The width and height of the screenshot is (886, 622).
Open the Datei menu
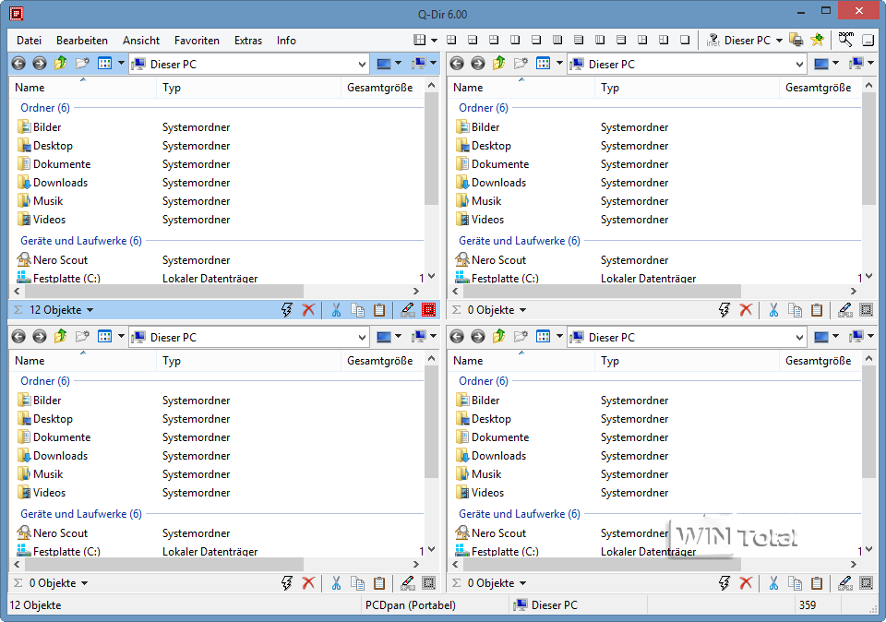pyautogui.click(x=29, y=41)
